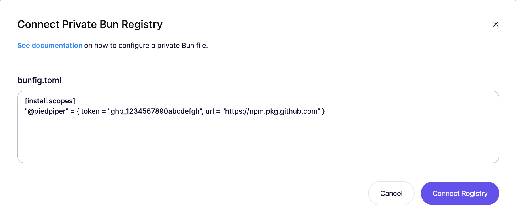Close the Connect Private Bun Registry dialog

(x=496, y=24)
